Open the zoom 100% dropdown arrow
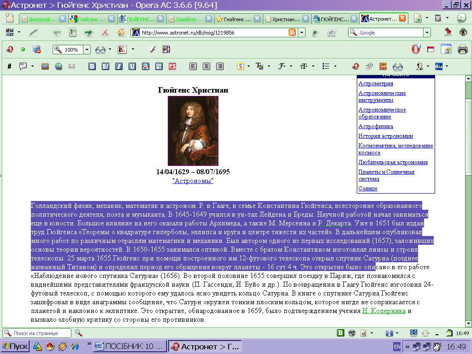Image resolution: width=472 pixels, height=354 pixels. click(x=87, y=49)
